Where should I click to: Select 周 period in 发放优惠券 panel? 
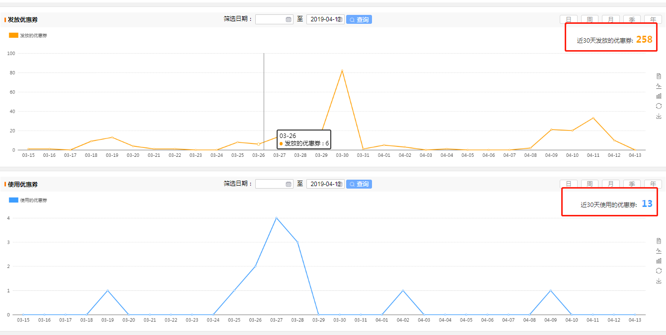click(x=590, y=19)
